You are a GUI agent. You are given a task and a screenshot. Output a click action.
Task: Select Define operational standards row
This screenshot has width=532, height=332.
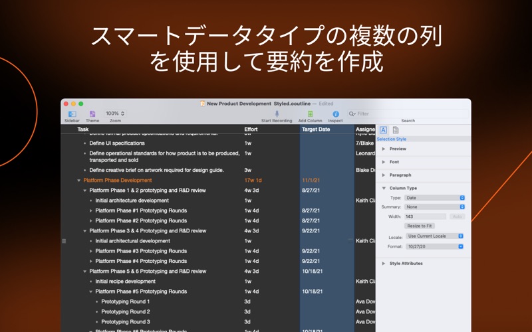click(164, 157)
